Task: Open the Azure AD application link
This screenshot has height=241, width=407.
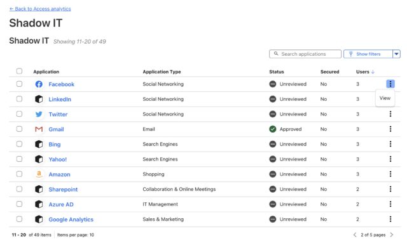Action: (x=61, y=204)
